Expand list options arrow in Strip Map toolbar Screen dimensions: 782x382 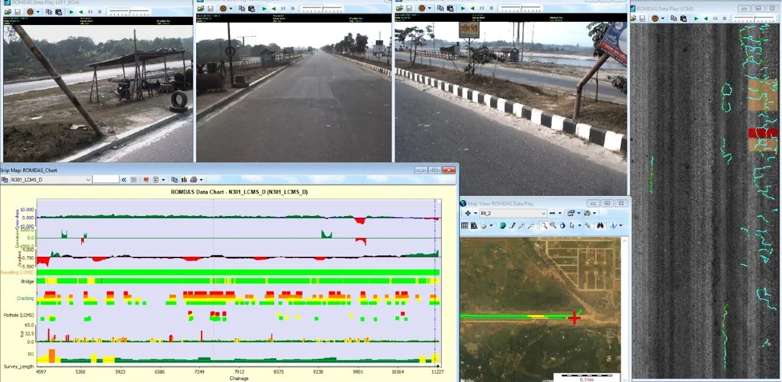pyautogui.click(x=163, y=180)
